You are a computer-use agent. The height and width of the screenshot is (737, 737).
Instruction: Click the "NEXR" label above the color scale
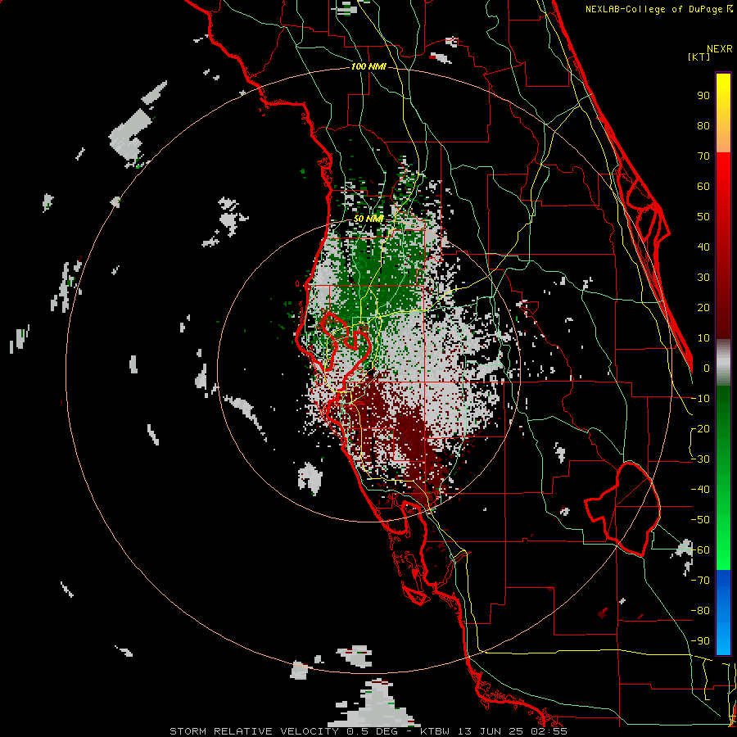coord(719,49)
